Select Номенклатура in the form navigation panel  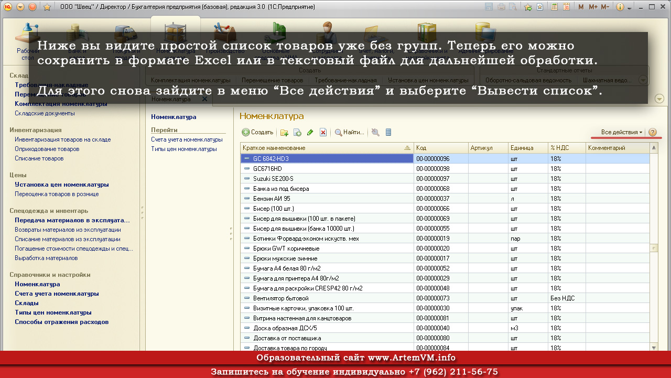[x=174, y=117]
